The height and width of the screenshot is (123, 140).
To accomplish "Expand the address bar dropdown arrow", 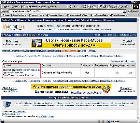I will [x=125, y=11].
